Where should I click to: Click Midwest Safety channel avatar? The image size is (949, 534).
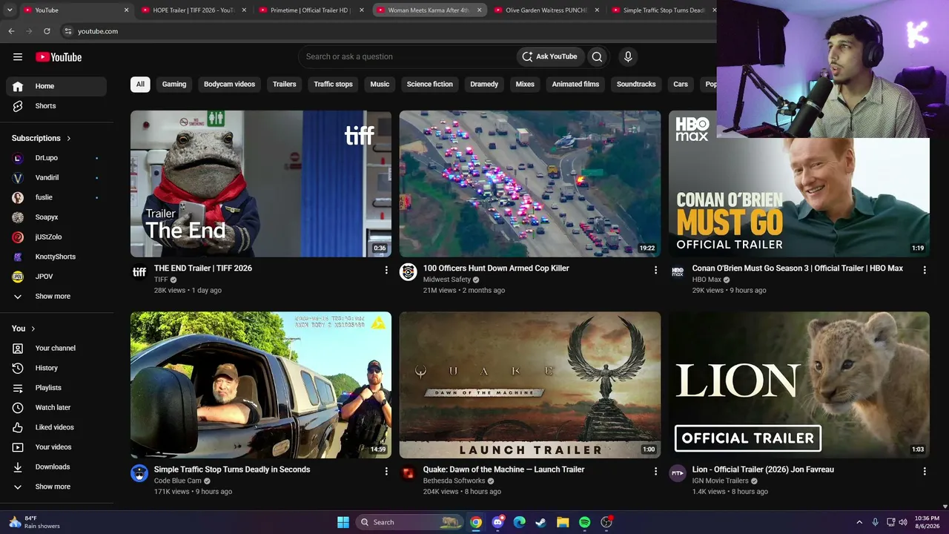coord(409,272)
